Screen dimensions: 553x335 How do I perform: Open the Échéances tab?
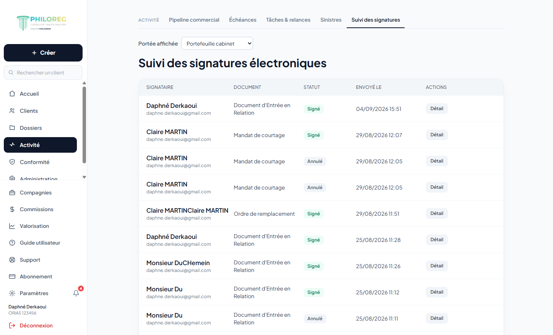pyautogui.click(x=242, y=20)
